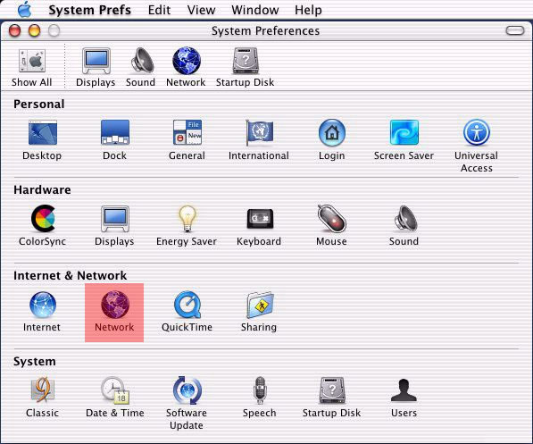Open the System Prefs menu
The width and height of the screenshot is (533, 444).
(x=90, y=10)
